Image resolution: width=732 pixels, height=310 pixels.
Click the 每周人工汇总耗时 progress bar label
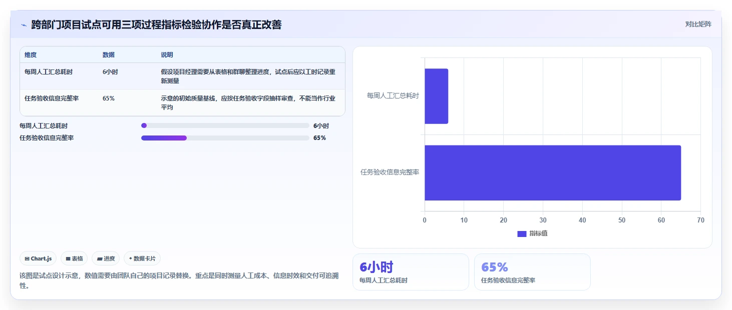click(x=44, y=126)
